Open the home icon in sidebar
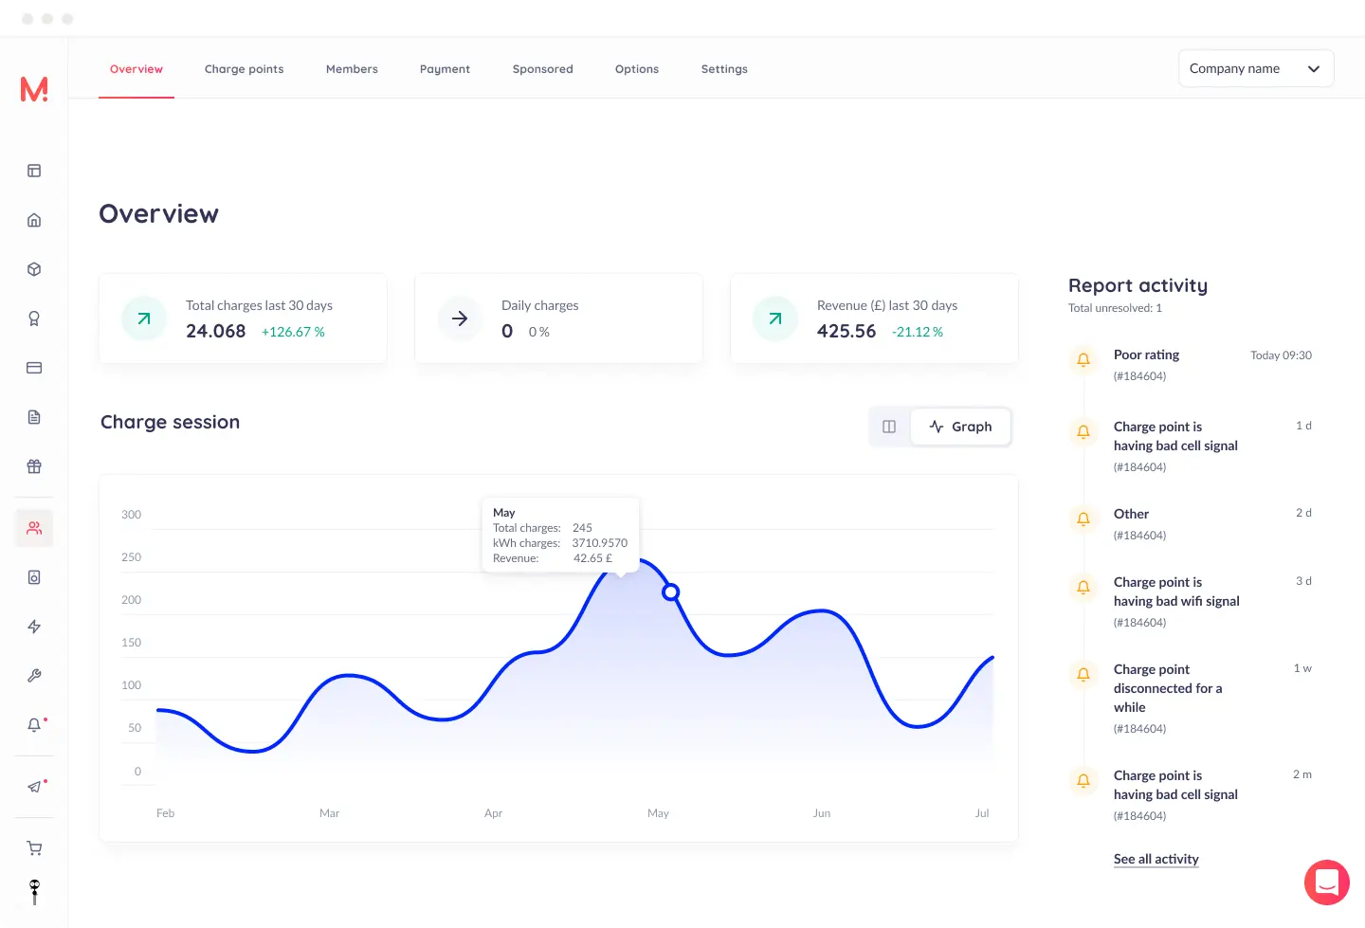 pos(34,220)
